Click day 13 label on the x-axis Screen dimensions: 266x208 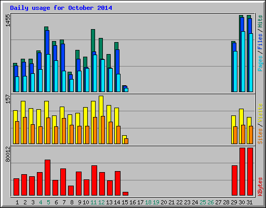(109, 202)
